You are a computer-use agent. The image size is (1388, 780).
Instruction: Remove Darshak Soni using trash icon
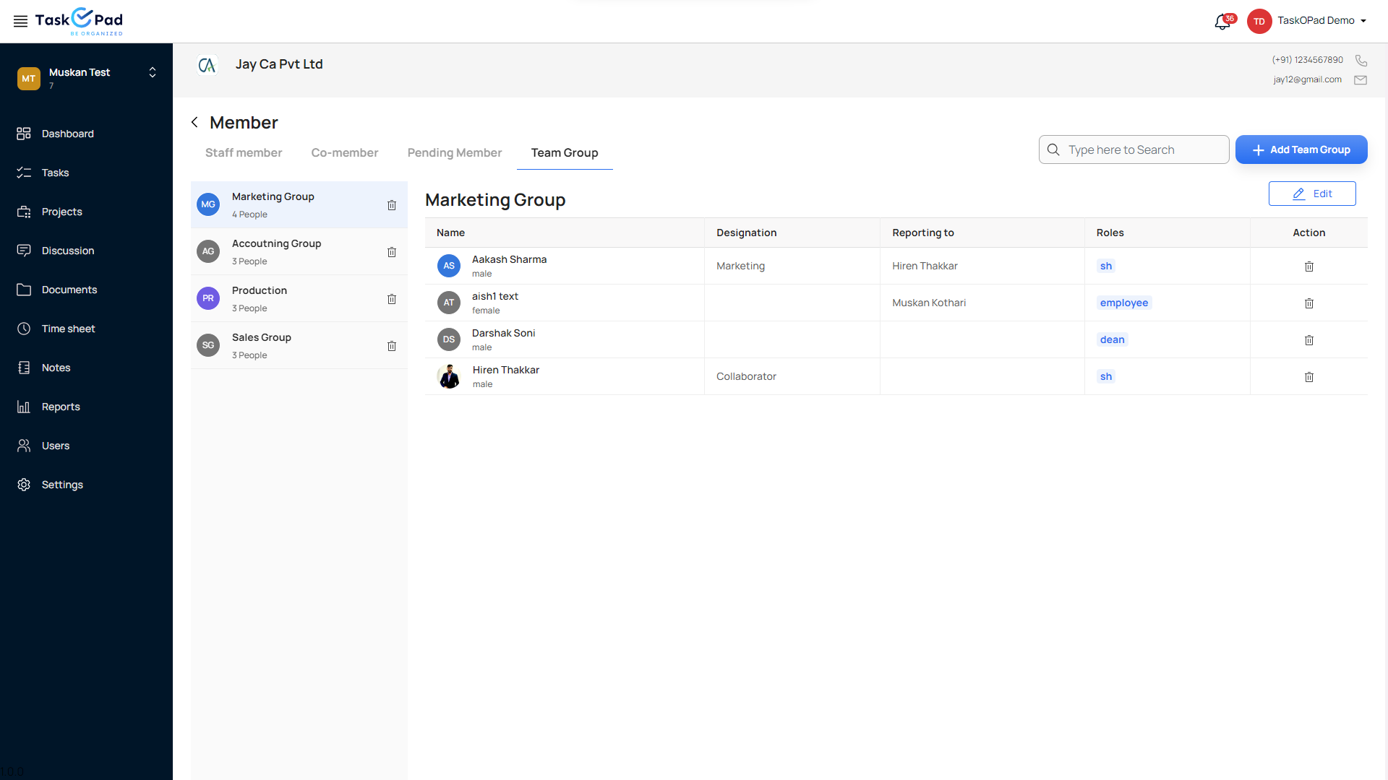(x=1308, y=340)
